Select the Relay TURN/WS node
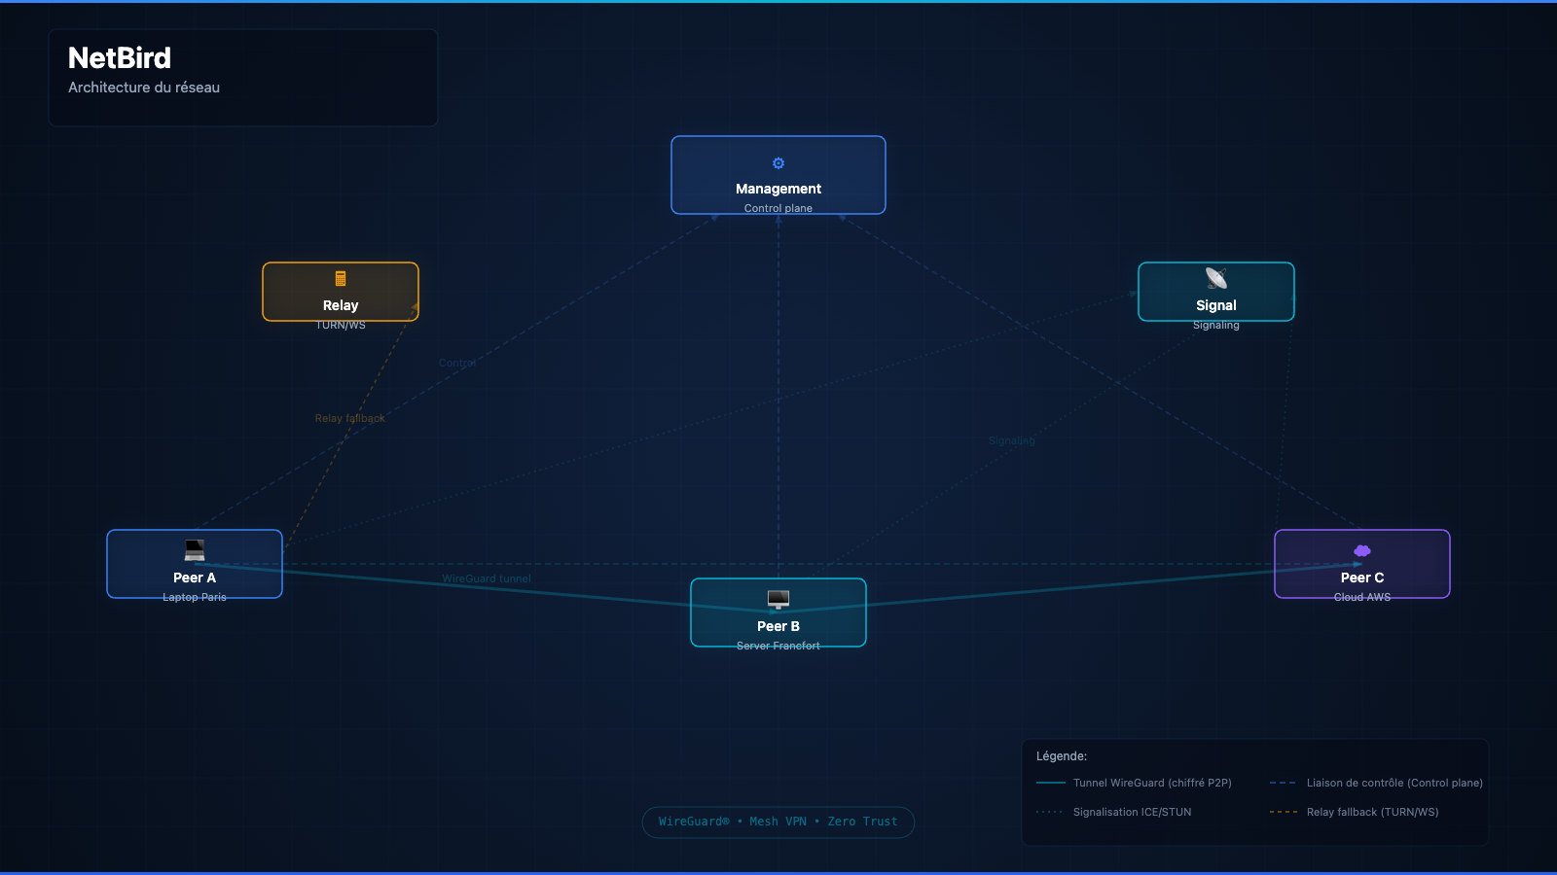The width and height of the screenshot is (1557, 875). pos(341,292)
